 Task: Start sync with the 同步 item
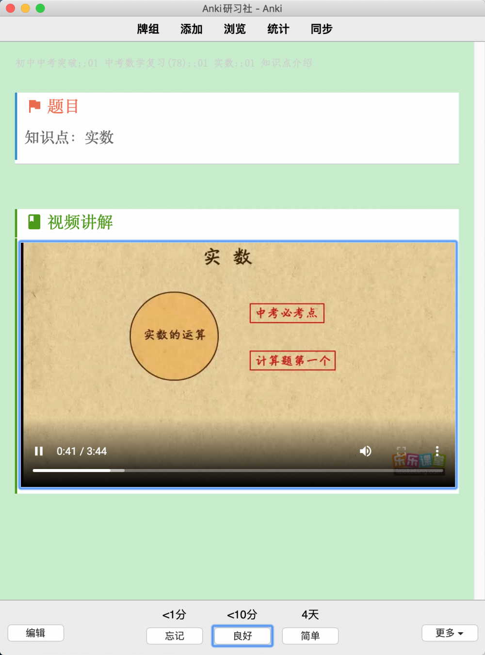point(322,29)
